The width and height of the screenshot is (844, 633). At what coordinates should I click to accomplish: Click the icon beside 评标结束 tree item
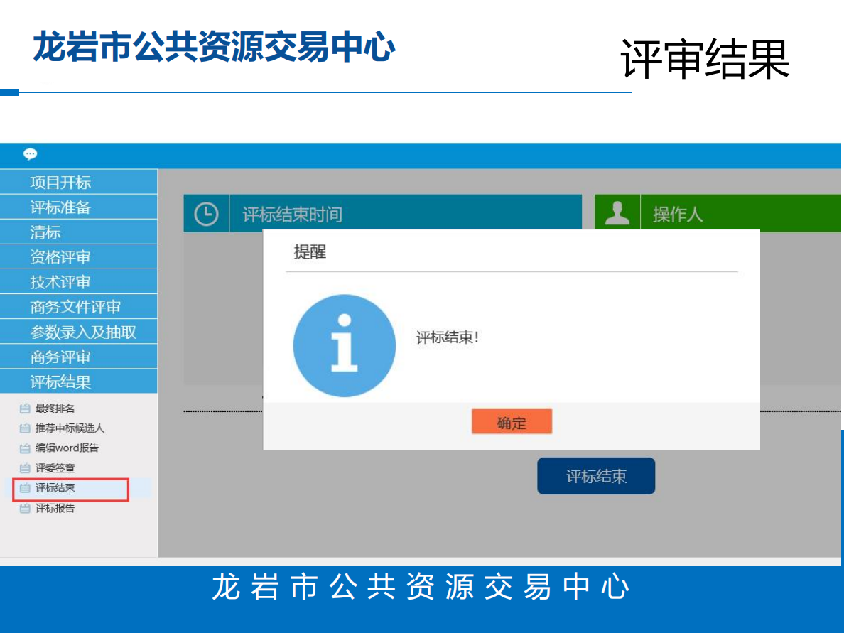point(25,487)
